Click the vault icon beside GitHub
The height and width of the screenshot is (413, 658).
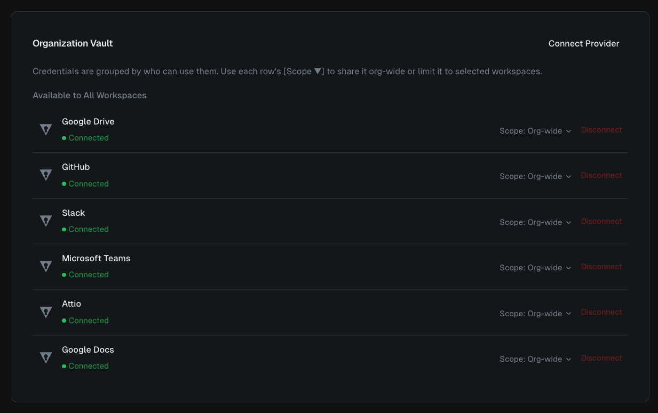coord(46,175)
